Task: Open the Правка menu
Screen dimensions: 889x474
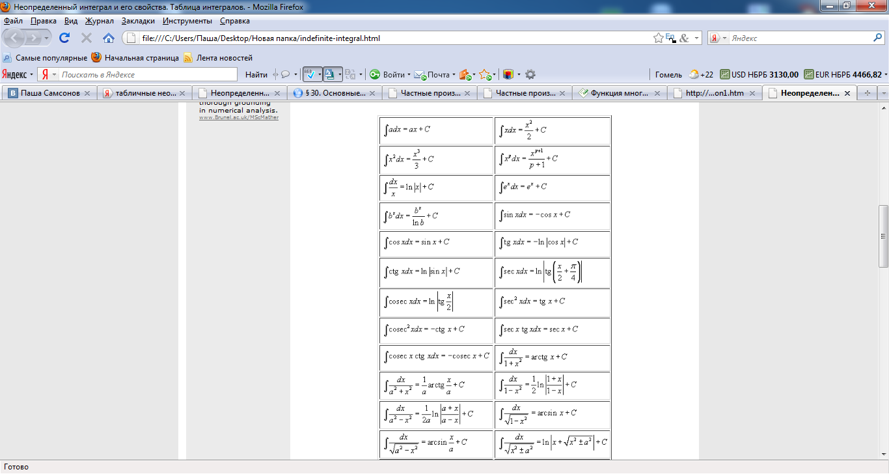Action: 44,21
